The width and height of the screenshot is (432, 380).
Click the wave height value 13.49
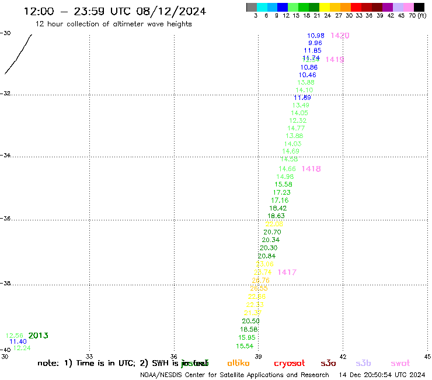[301, 105]
